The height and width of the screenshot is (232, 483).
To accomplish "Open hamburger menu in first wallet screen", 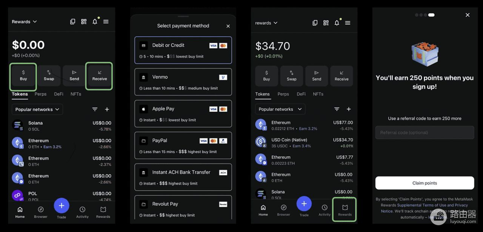I will pyautogui.click(x=106, y=22).
